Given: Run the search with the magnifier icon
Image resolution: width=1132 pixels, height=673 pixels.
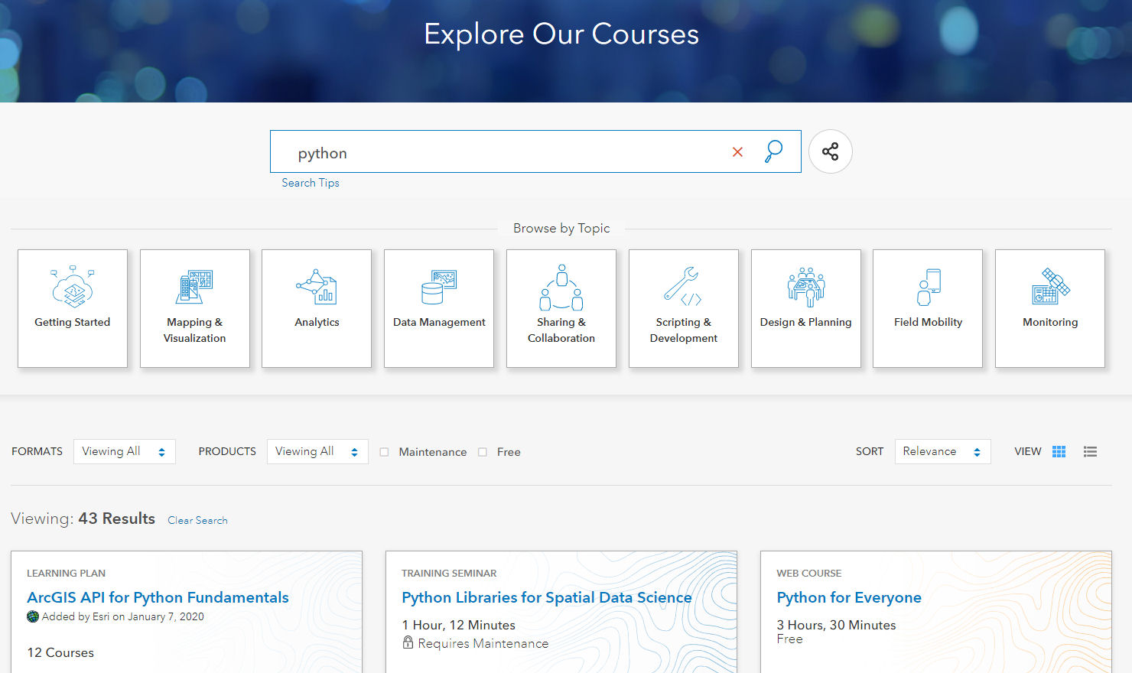Looking at the screenshot, I should pyautogui.click(x=774, y=151).
